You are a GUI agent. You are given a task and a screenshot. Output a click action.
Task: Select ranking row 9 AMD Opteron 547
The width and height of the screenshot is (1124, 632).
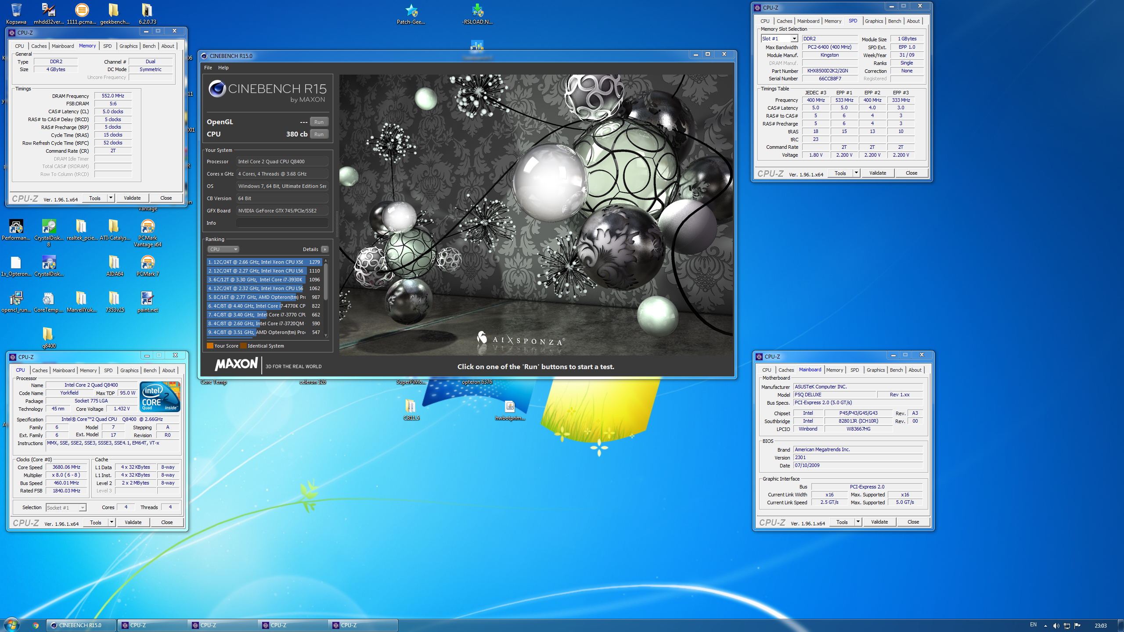coord(264,332)
